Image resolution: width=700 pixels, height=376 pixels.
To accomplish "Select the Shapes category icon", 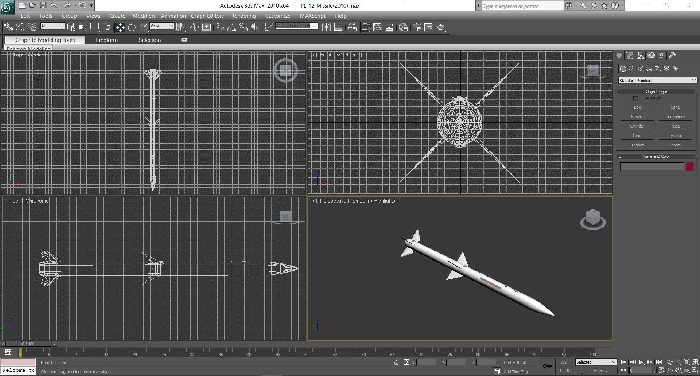I will [631, 68].
